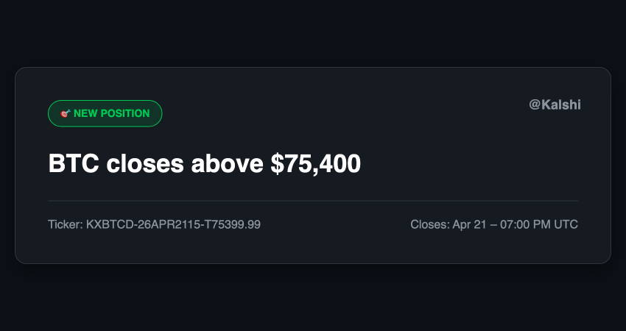626x331 pixels.
Task: Click the UTC timezone text
Action: (x=566, y=224)
